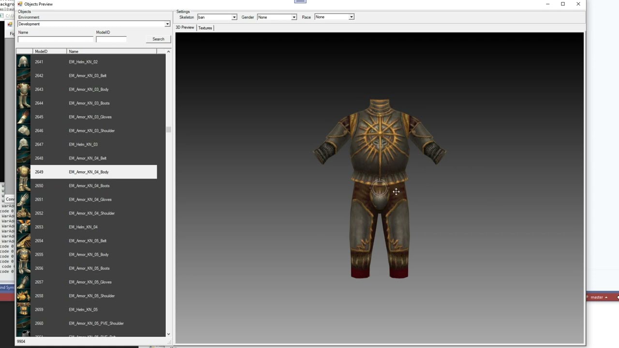Click the gloves thumbnail for EM_Armor_KN_03_Gloves
The height and width of the screenshot is (348, 619).
tap(23, 117)
